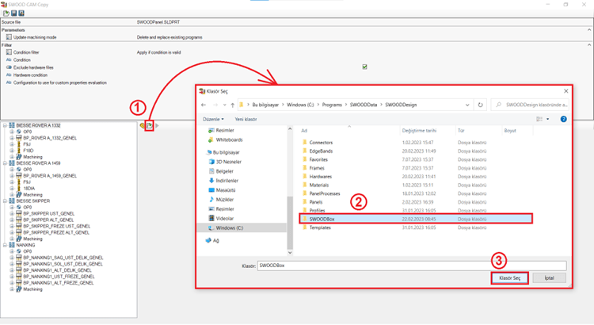Click the change view icon in the dialog
The image size is (594, 325).
point(539,119)
